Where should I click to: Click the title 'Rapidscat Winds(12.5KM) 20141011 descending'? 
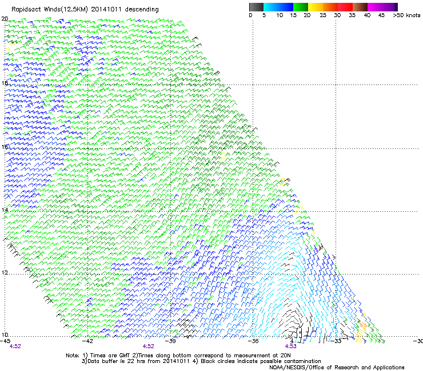point(85,10)
